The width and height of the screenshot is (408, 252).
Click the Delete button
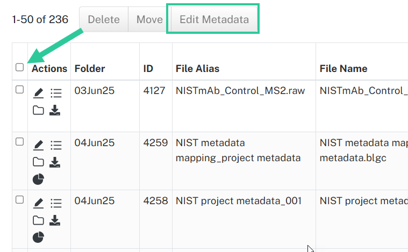click(x=104, y=19)
